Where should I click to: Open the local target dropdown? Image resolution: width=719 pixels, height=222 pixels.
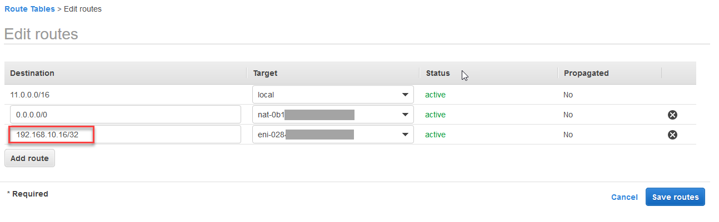(333, 95)
